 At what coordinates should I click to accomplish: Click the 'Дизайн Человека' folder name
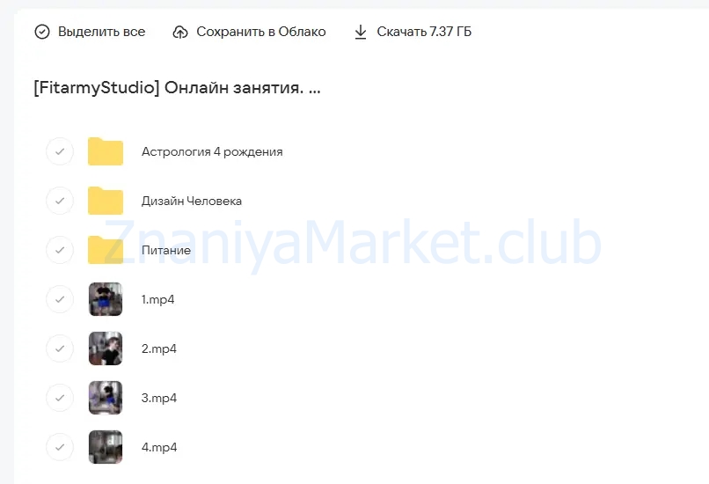click(x=192, y=201)
